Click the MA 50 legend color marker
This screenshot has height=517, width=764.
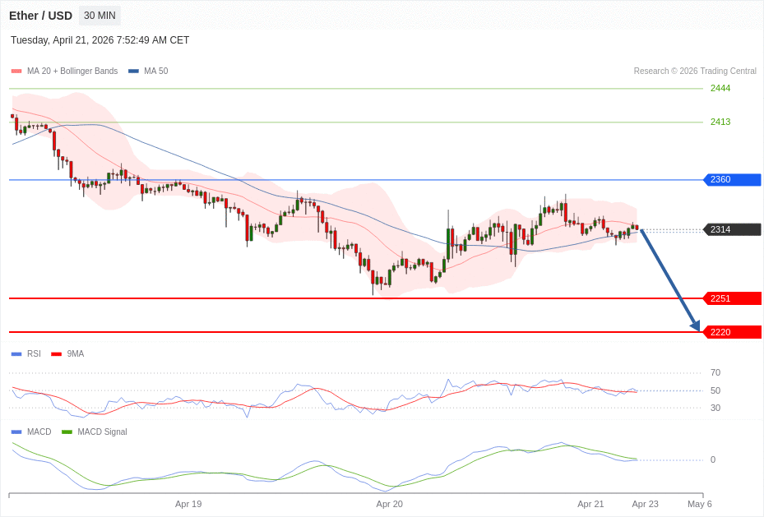(x=133, y=72)
